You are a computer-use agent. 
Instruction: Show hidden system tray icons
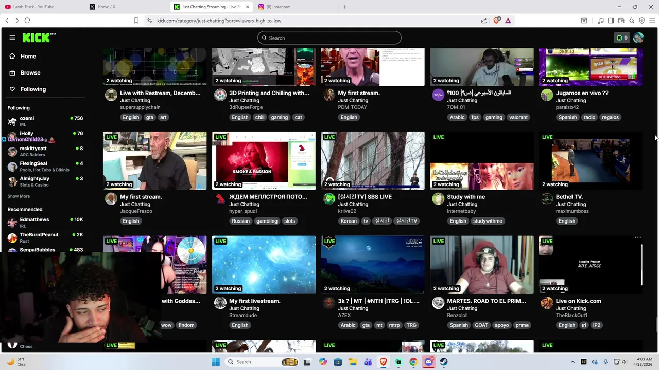(x=573, y=362)
